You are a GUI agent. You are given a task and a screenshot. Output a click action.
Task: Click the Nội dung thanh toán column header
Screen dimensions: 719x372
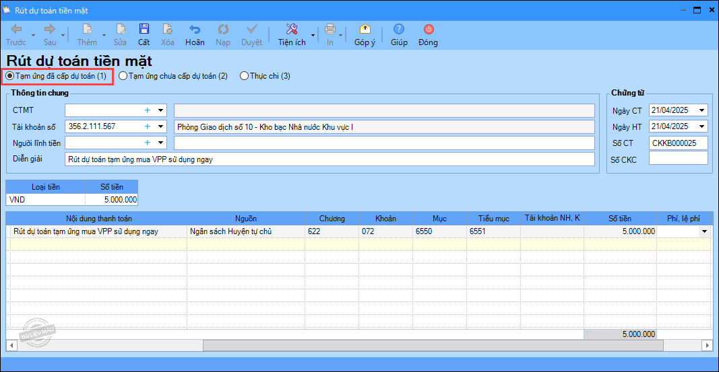pos(98,219)
